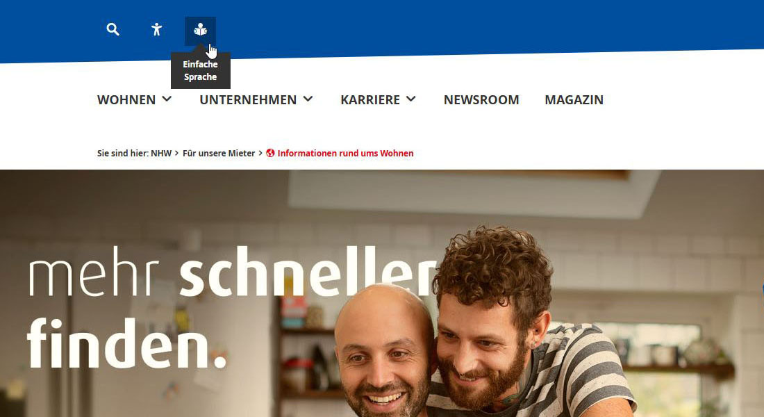Open the UNTERNEHMEN menu label
This screenshot has height=417, width=764.
pos(248,99)
